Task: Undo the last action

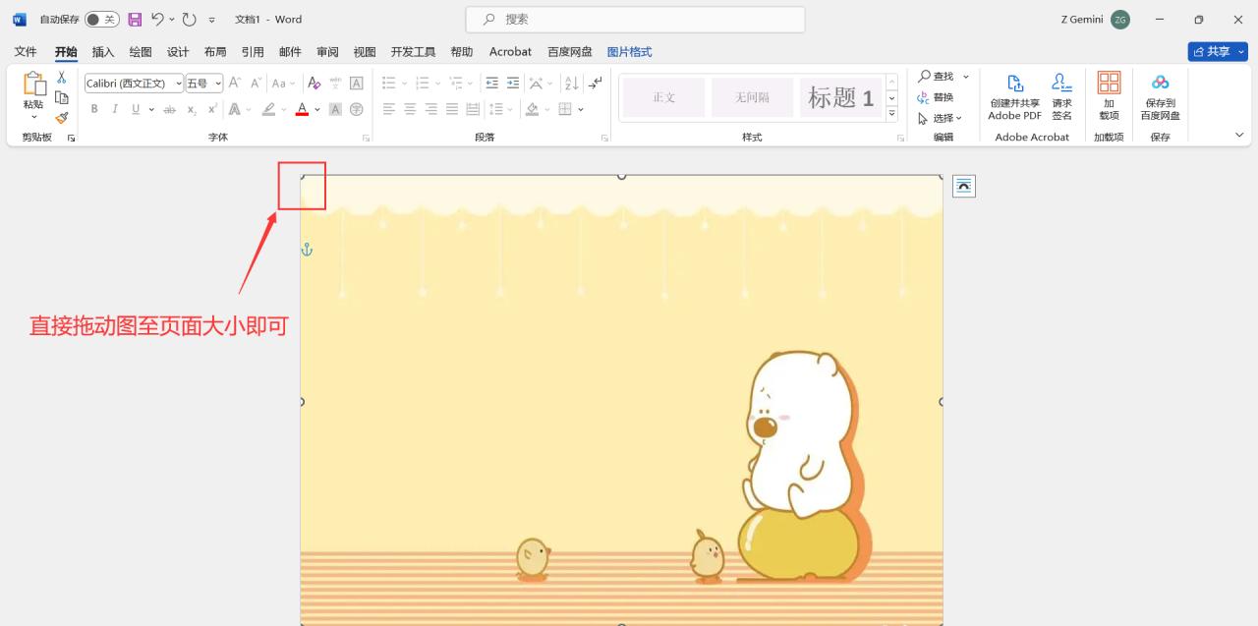Action: pyautogui.click(x=157, y=19)
